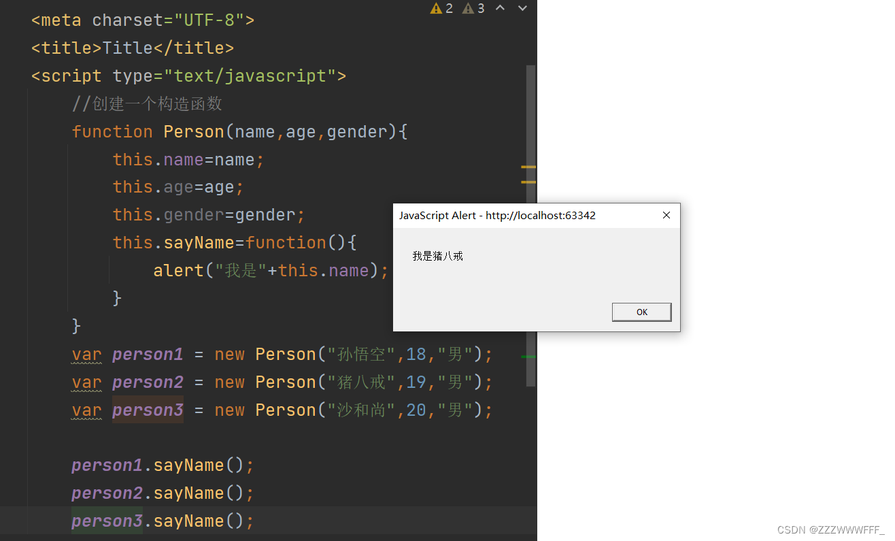Click the number 19 in the person2 line
This screenshot has height=541, width=895.
pyautogui.click(x=416, y=382)
